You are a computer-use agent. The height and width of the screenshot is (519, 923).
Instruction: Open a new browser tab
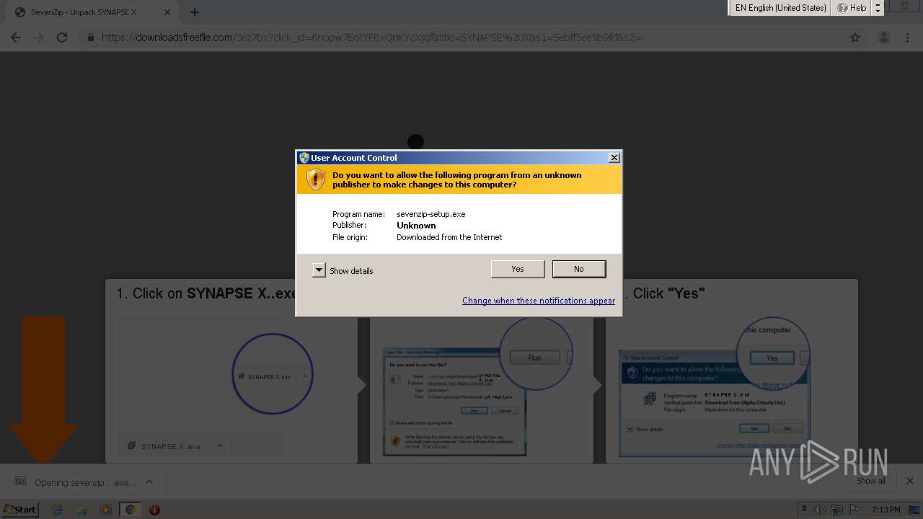[195, 12]
